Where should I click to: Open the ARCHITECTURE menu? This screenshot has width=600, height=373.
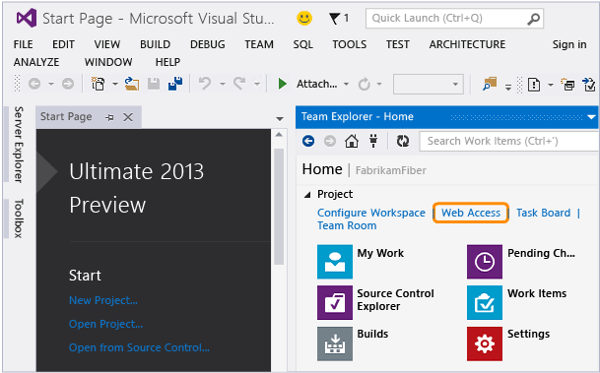point(467,44)
